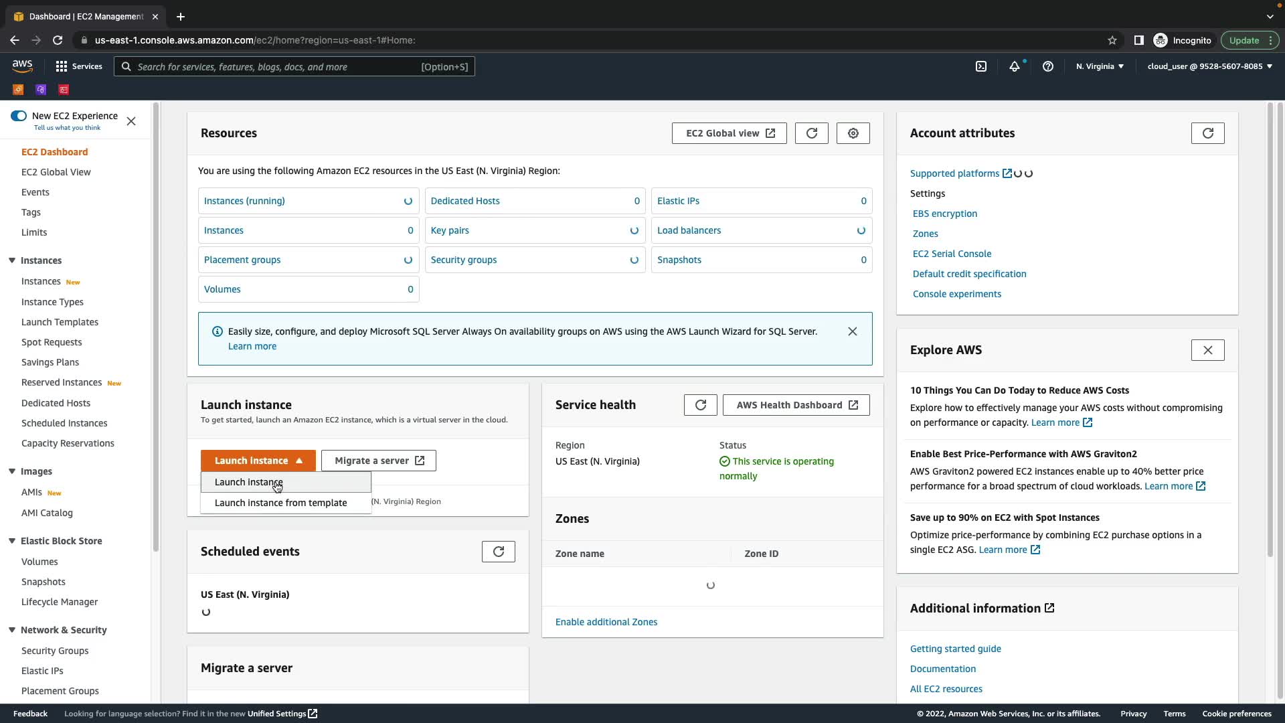
Task: Click the AWS logo home icon
Action: 22,66
